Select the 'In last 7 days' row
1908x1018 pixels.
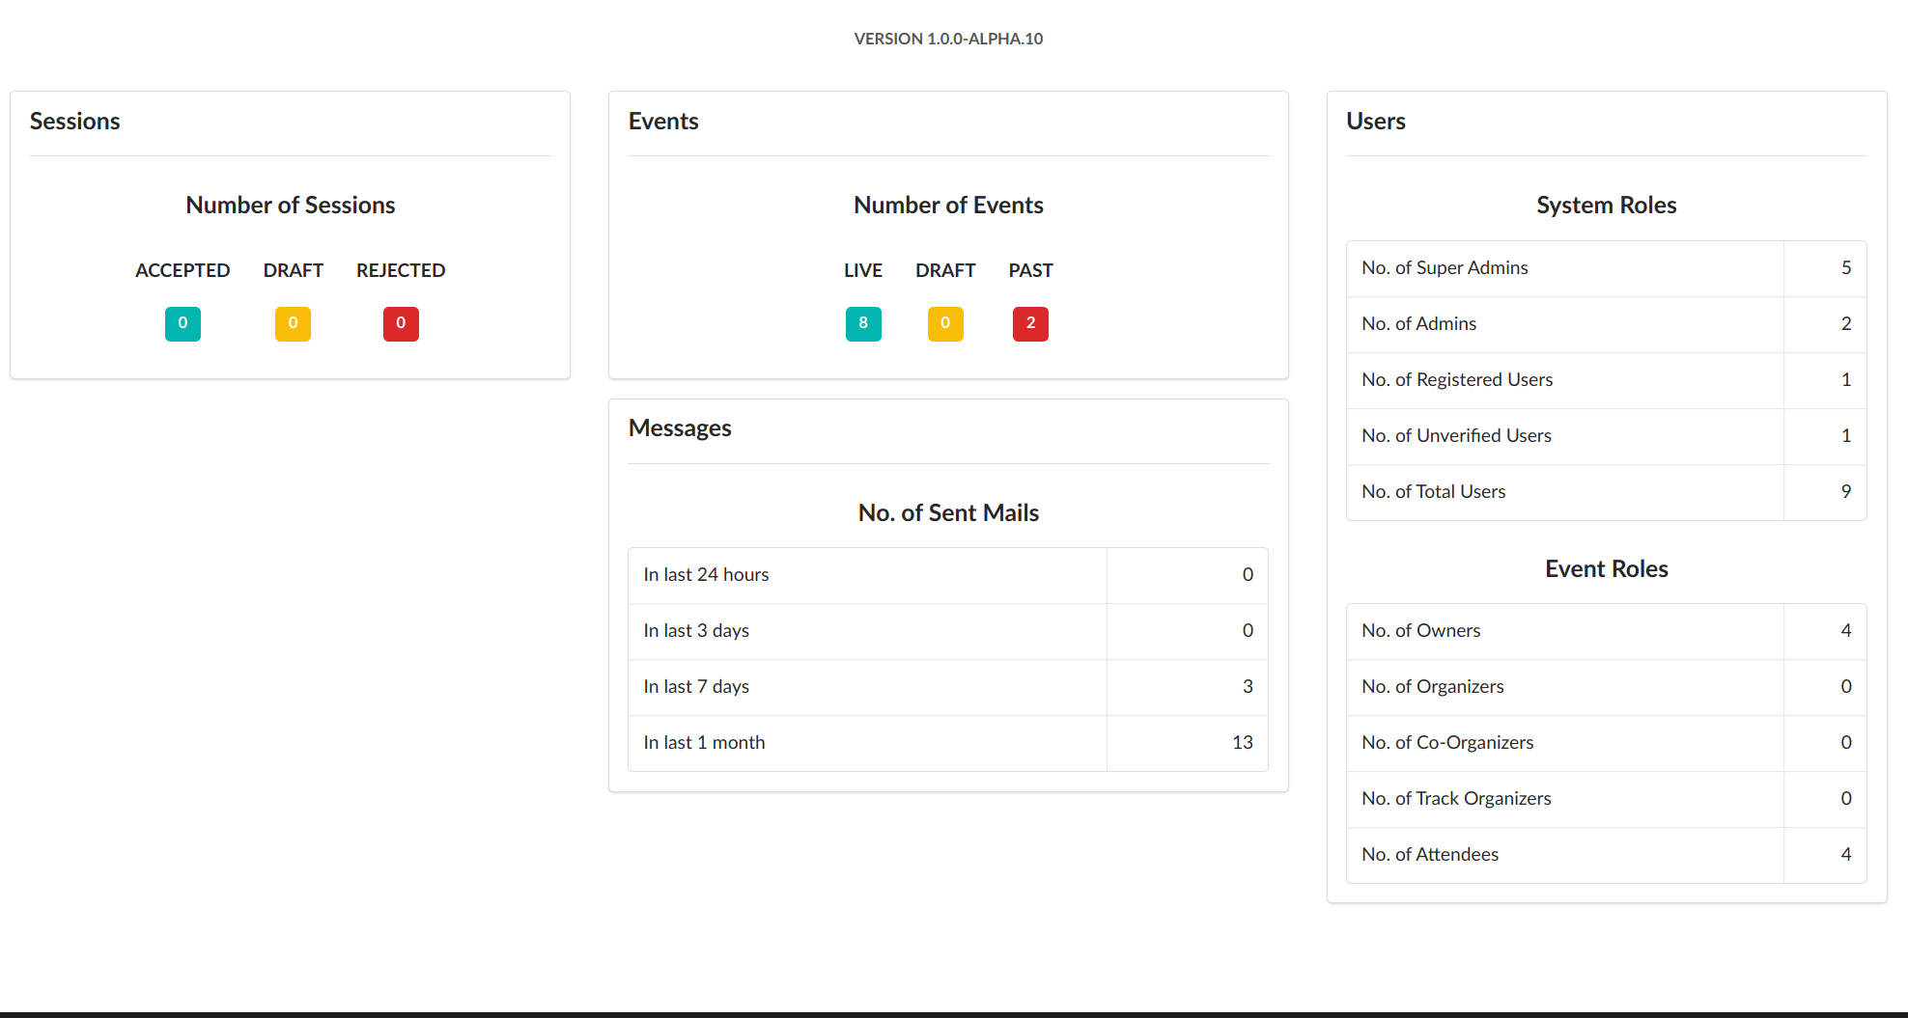coord(948,687)
